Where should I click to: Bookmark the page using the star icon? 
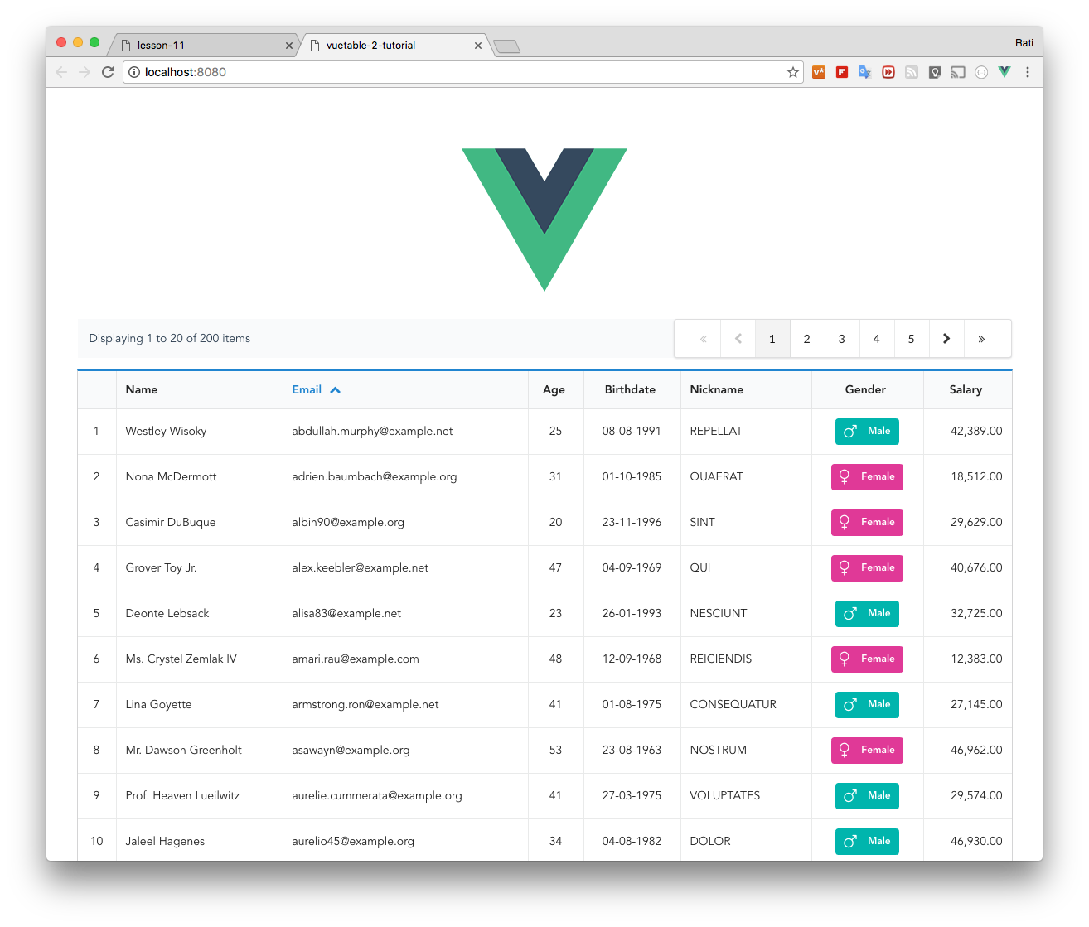(792, 72)
